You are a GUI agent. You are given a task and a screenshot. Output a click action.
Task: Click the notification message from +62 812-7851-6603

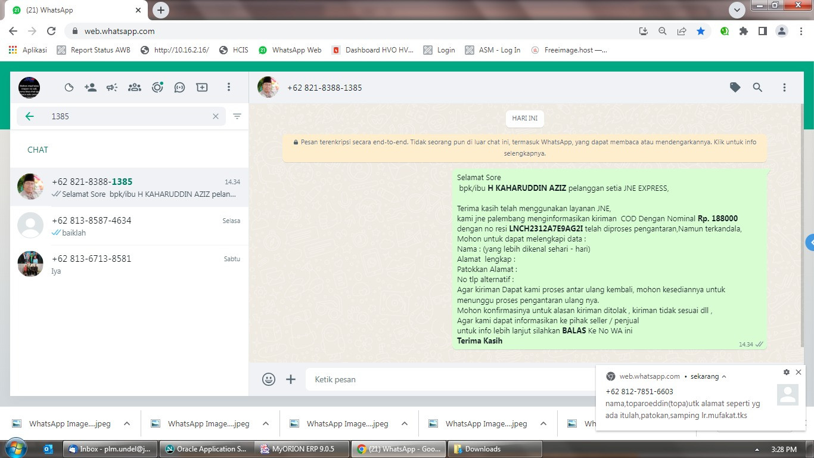[x=682, y=404]
